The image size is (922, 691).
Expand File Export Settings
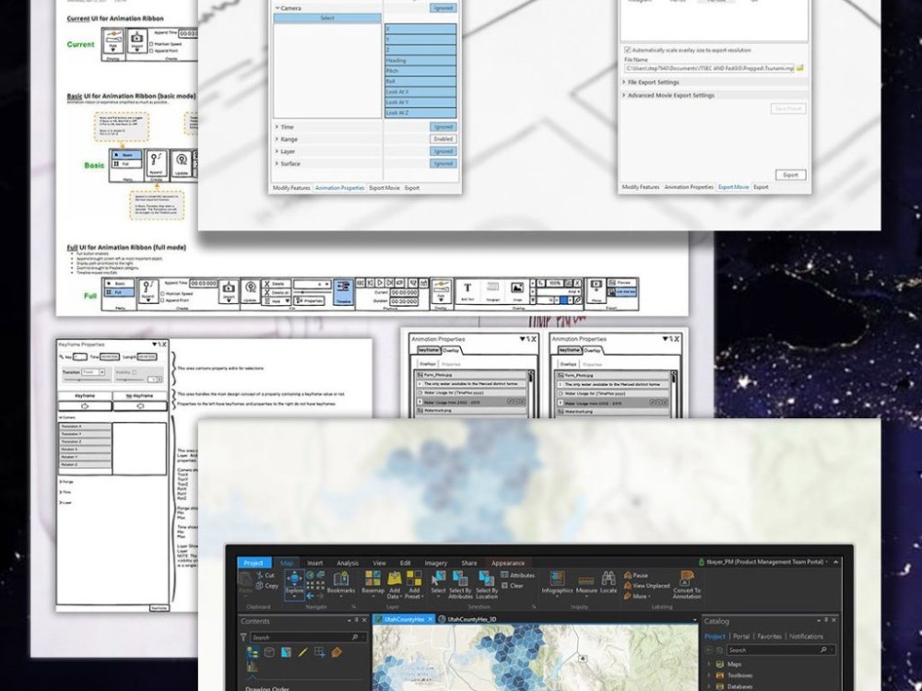(x=624, y=82)
